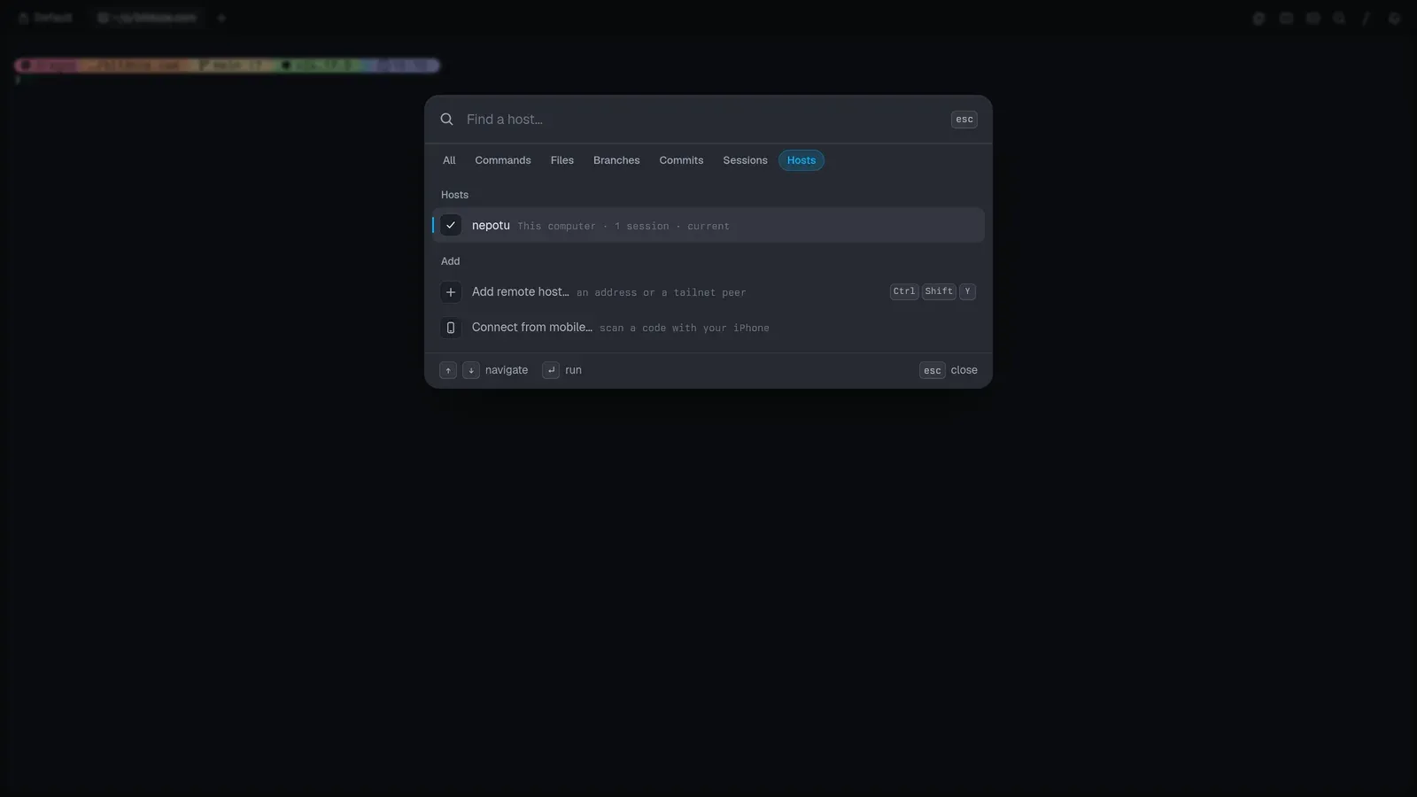
Task: Click the magnifier icon beside Find a host
Action: pos(447,120)
